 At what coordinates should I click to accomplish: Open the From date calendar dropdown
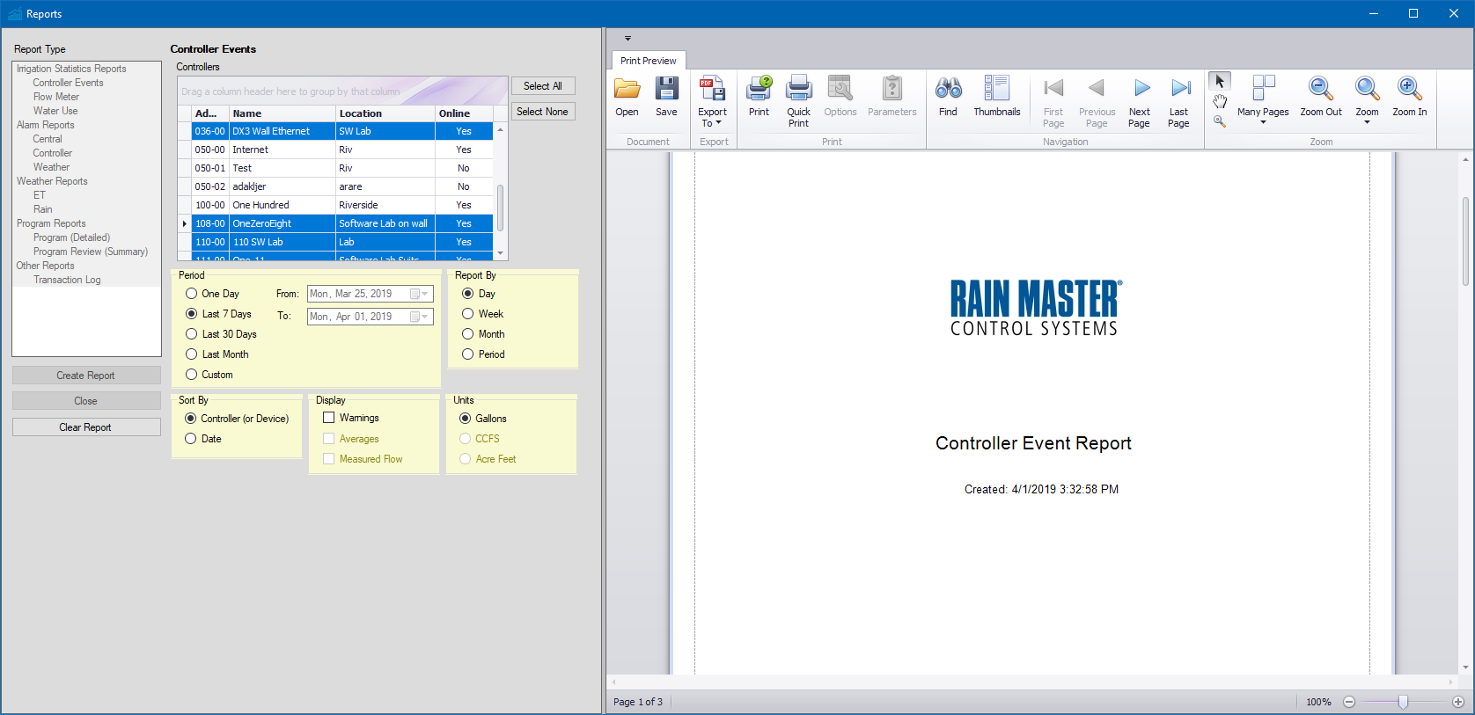click(x=419, y=294)
